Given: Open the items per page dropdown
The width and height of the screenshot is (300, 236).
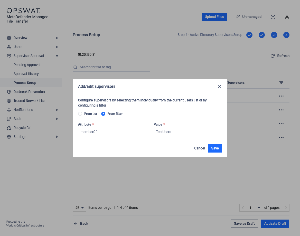Looking at the screenshot, I should point(79,208).
